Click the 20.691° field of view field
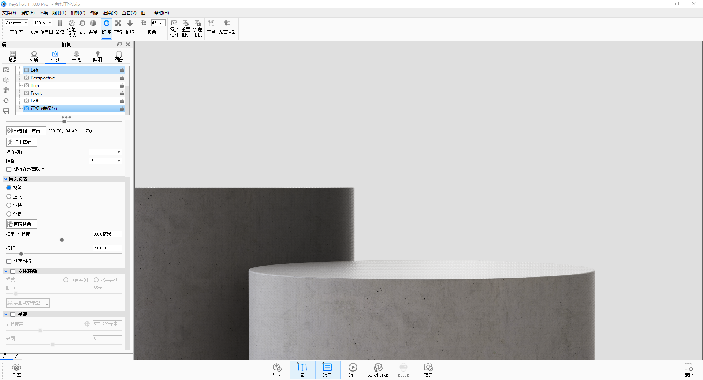The height and width of the screenshot is (380, 703). (107, 248)
